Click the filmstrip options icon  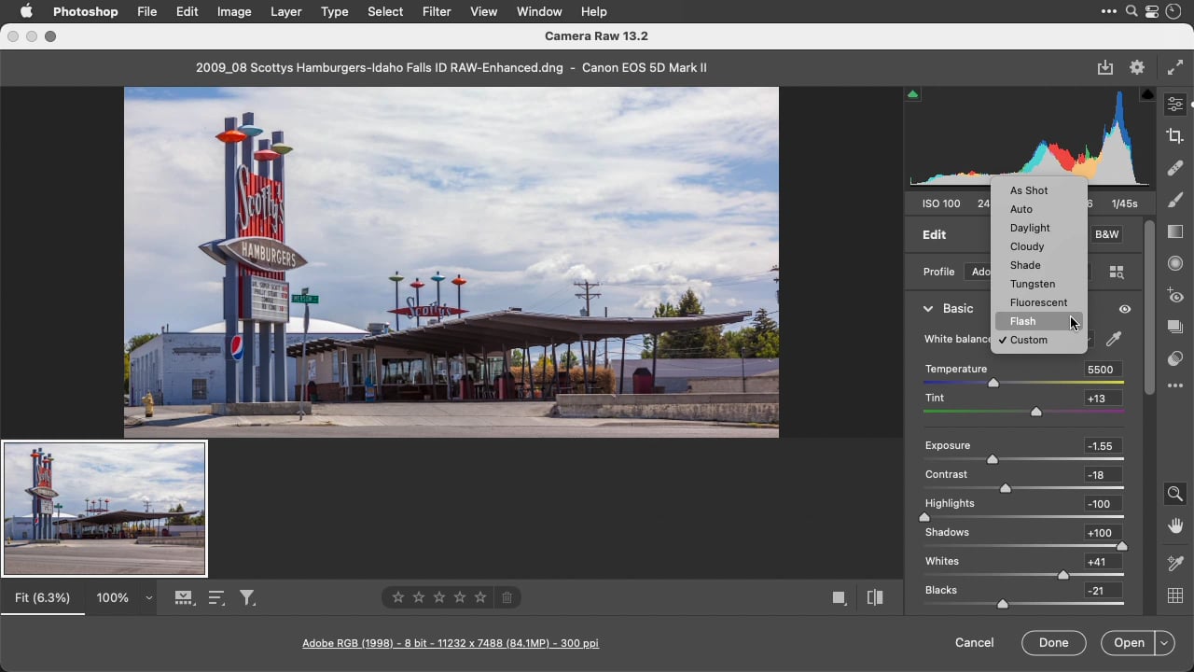184,597
